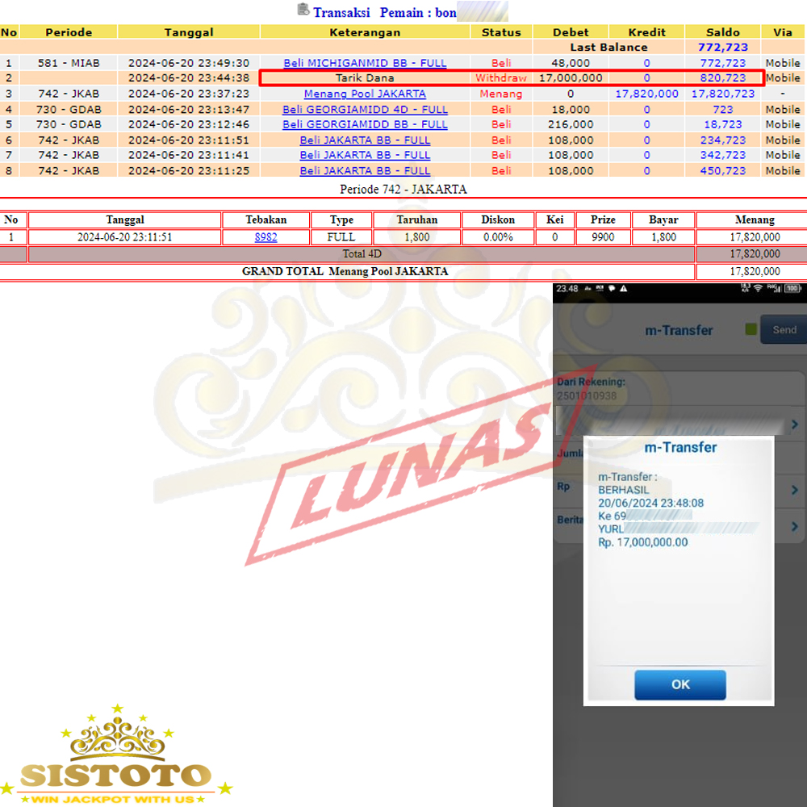Click the 17,820,000 Kredit amount link
Viewport: 807px width, 807px height.
tap(646, 94)
